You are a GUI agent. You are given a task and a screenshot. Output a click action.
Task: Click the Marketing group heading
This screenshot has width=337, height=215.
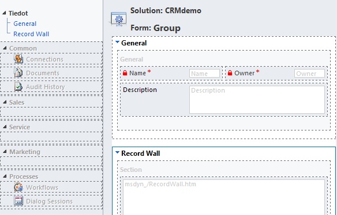tap(25, 152)
